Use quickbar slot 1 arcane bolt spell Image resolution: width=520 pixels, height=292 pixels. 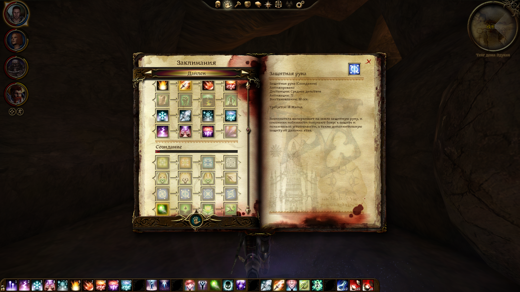[x=12, y=285]
